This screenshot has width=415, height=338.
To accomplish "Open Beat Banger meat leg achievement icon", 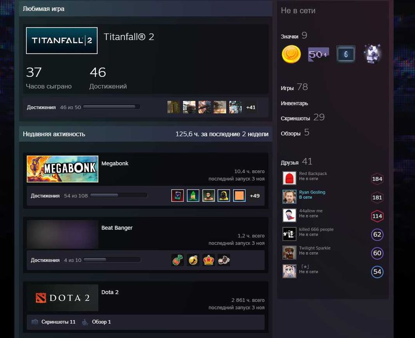I will tap(178, 260).
